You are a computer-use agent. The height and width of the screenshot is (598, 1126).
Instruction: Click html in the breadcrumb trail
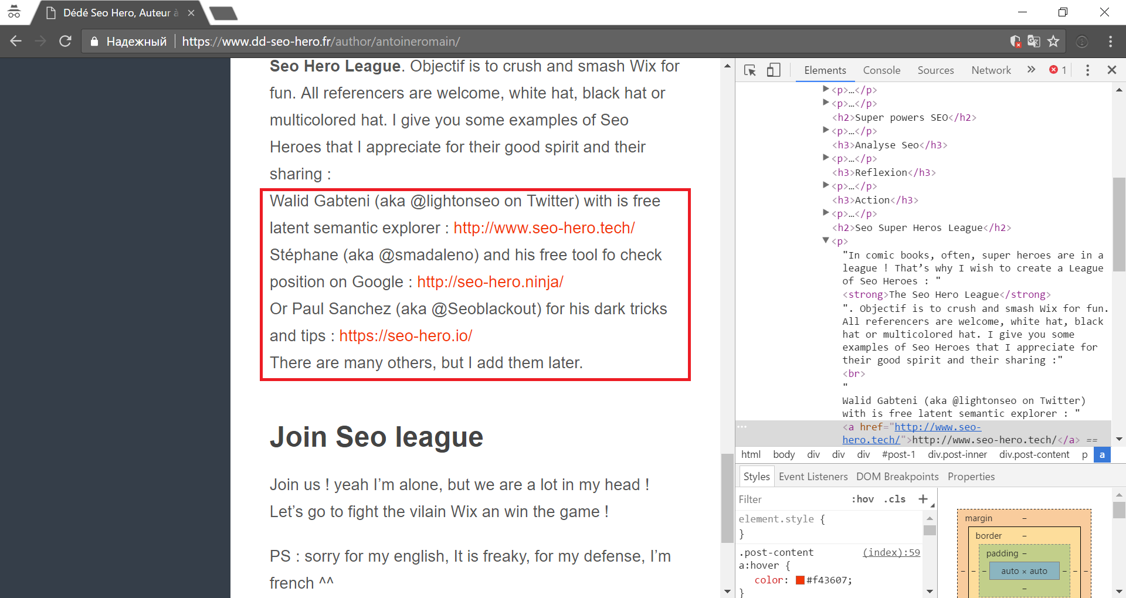(x=751, y=454)
